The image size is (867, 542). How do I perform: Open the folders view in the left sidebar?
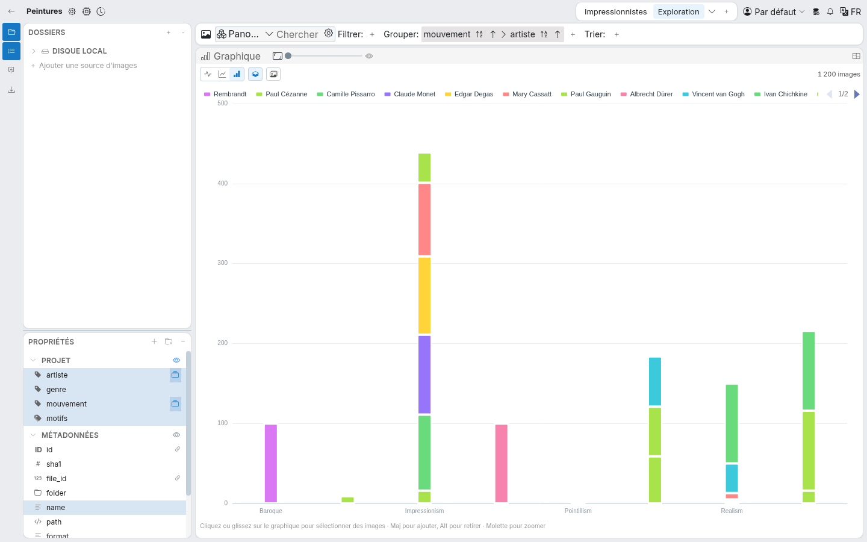[x=11, y=32]
